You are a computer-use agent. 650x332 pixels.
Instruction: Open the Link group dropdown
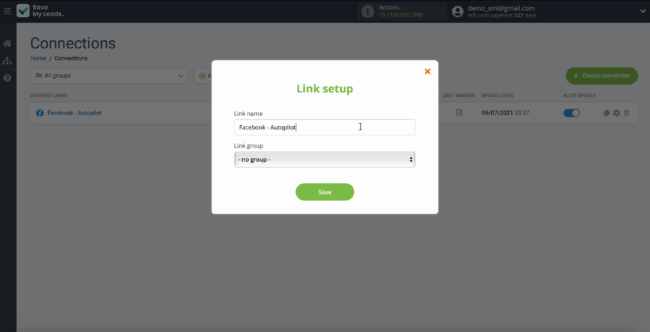click(x=325, y=160)
